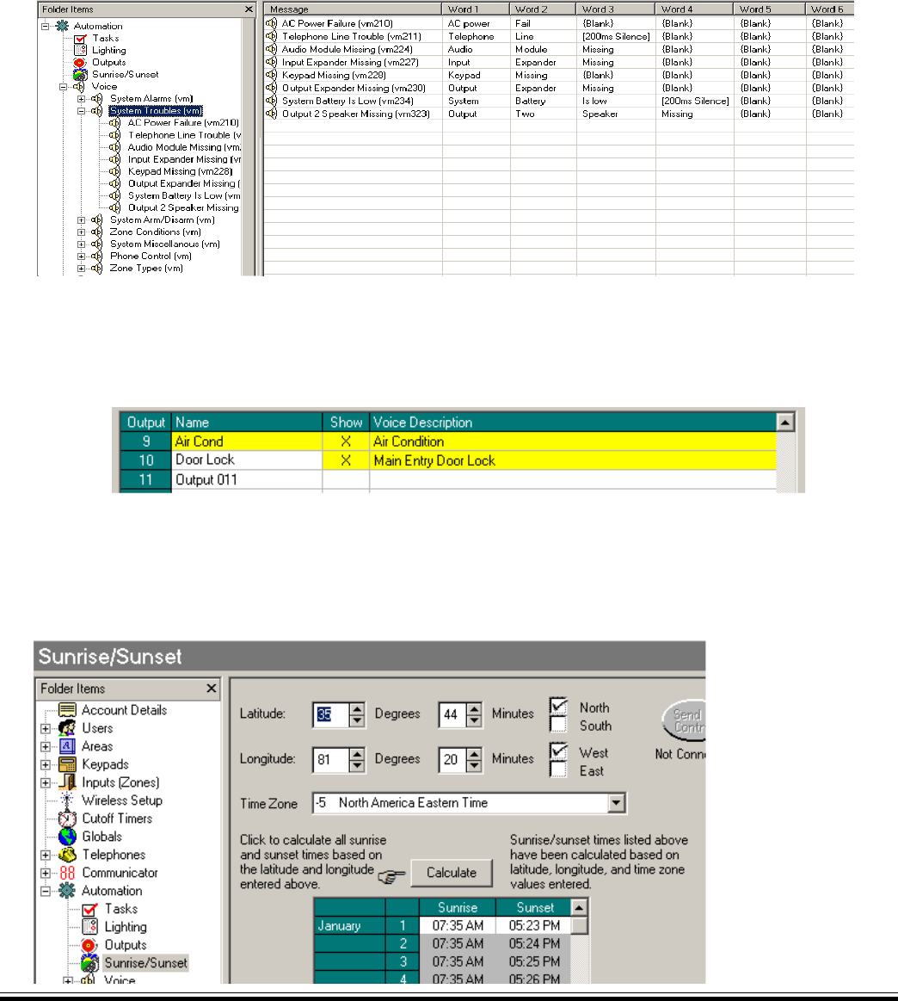Expand the Telephones node
The height and width of the screenshot is (1001, 898).
click(x=46, y=855)
